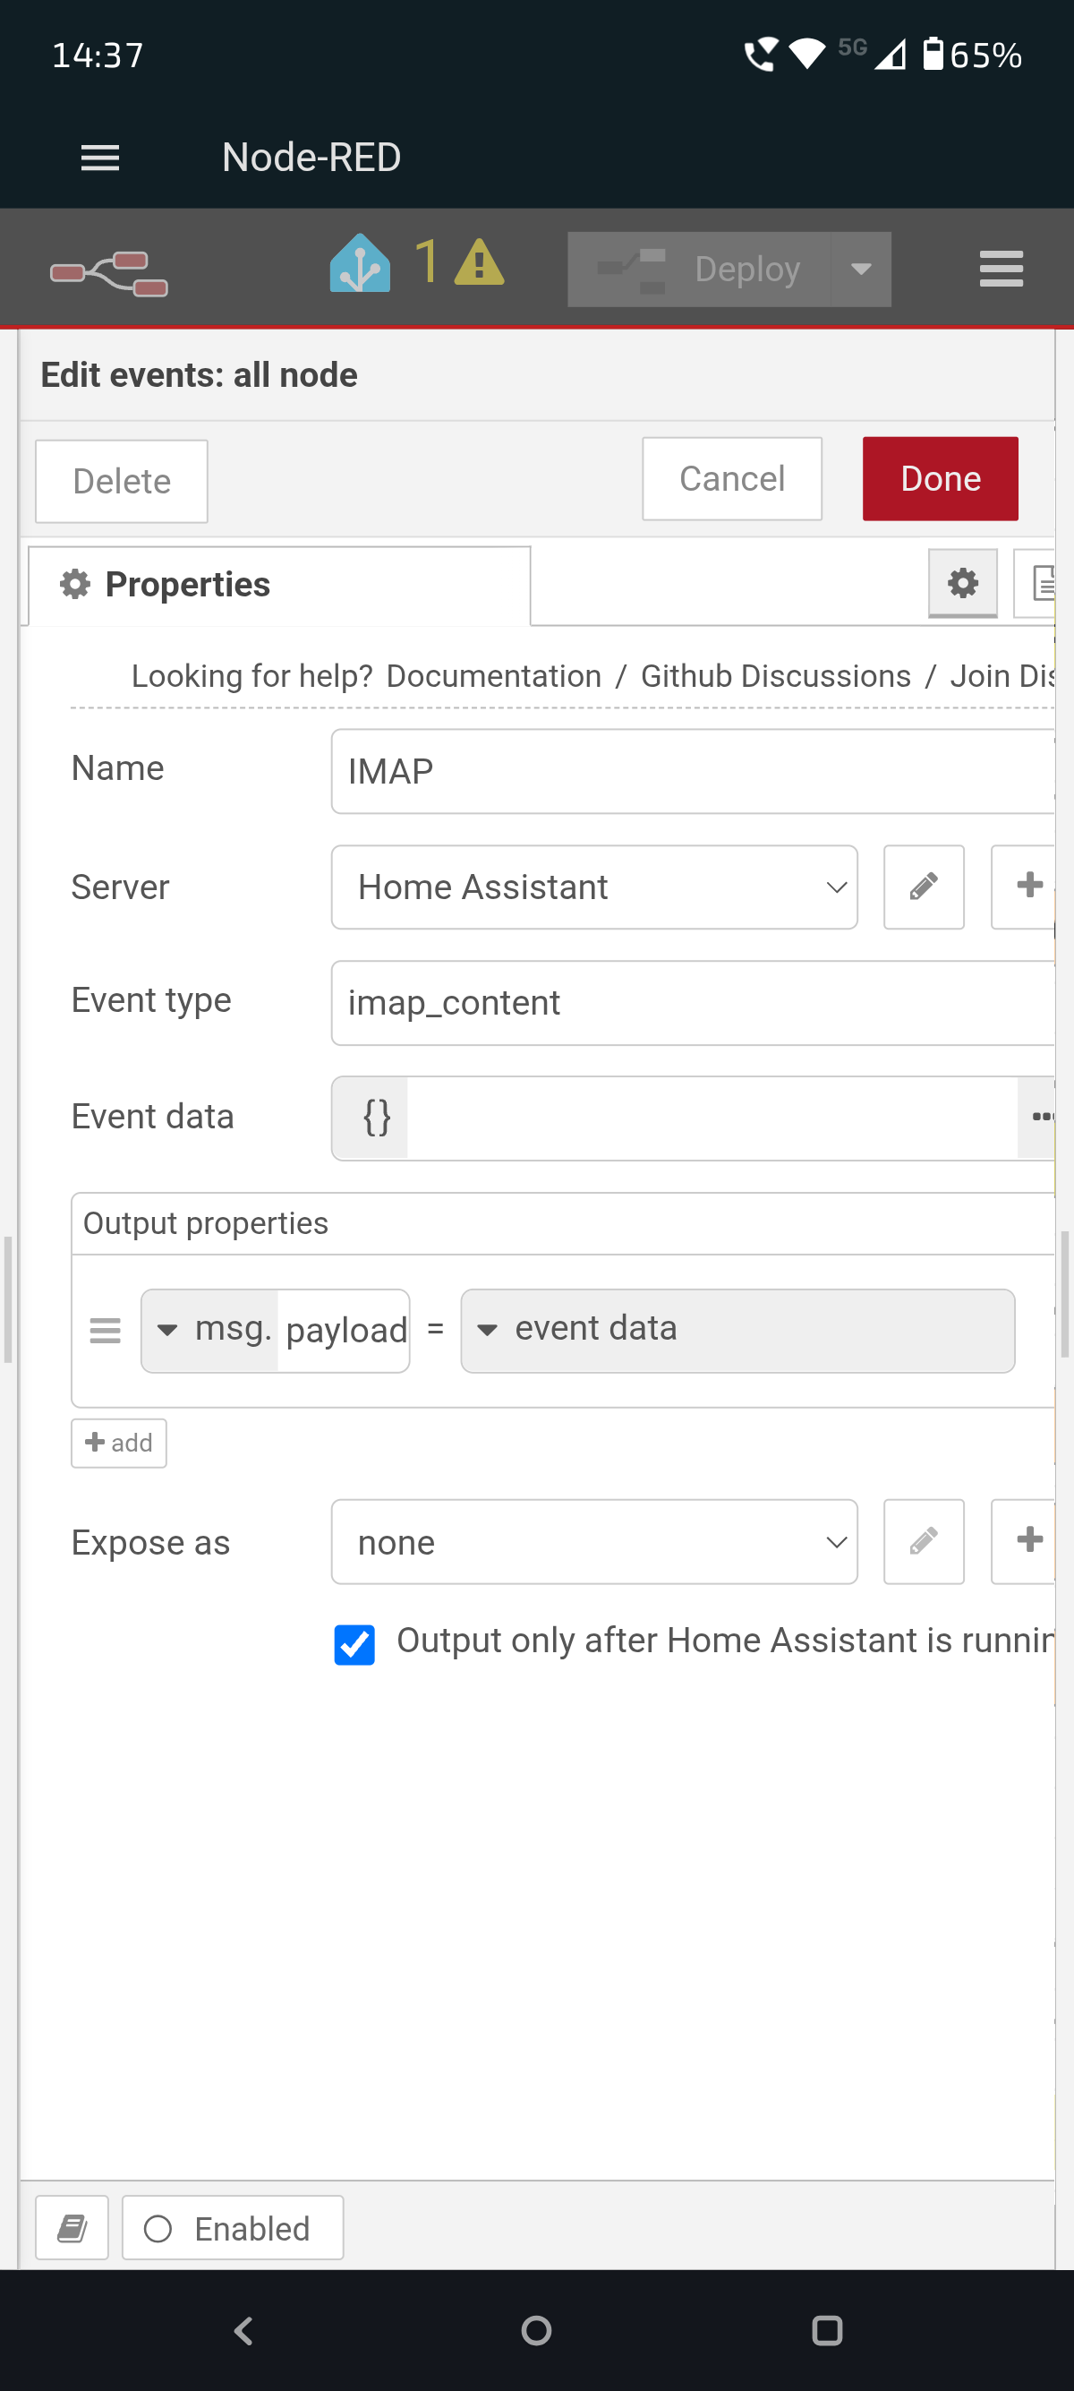Open the Expose as dropdown

click(x=593, y=1542)
